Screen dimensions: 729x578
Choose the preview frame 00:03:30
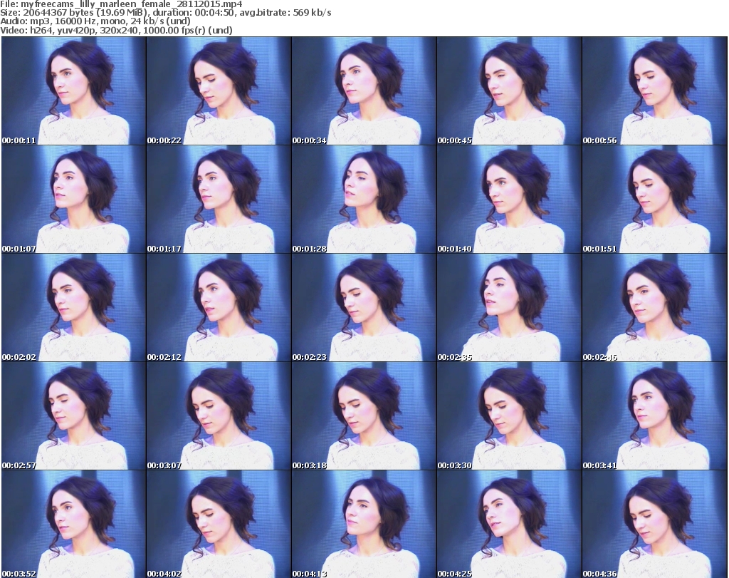click(509, 416)
